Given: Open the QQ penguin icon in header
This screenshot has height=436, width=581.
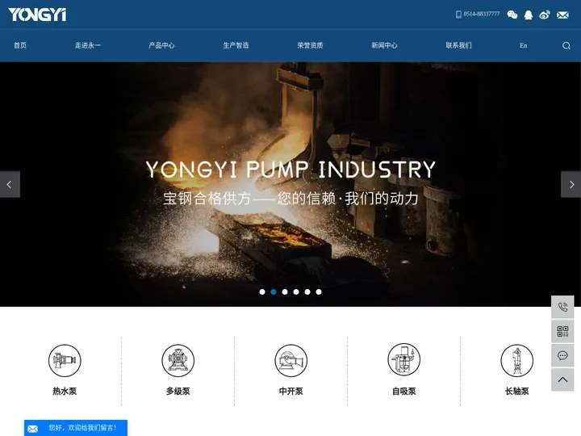Looking at the screenshot, I should pyautogui.click(x=529, y=15).
